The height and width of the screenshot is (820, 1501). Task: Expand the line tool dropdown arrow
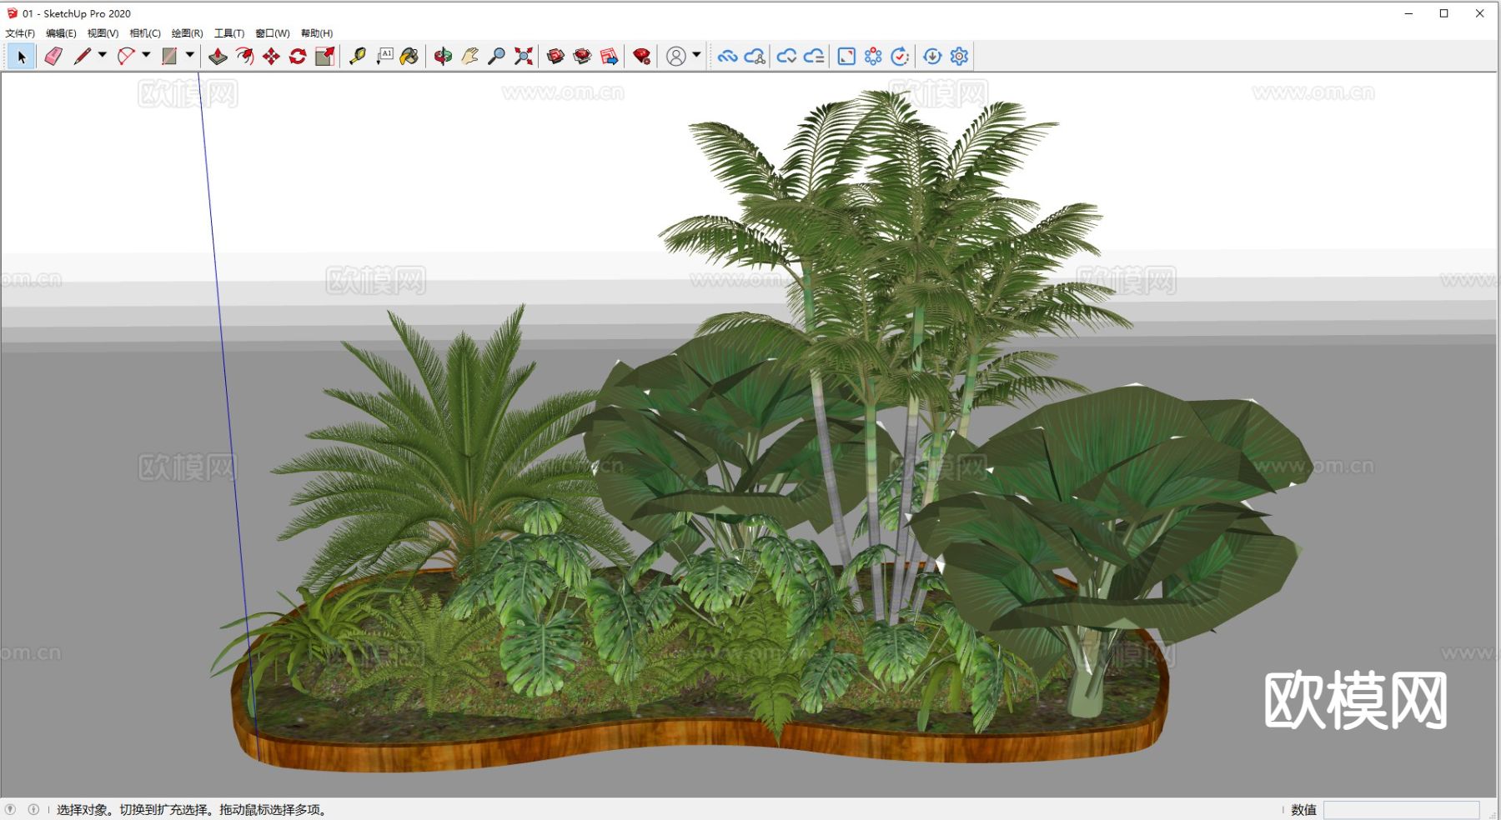point(103,55)
